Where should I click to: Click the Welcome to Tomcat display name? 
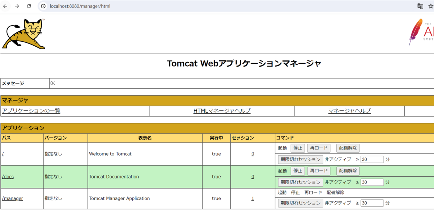tap(110, 154)
